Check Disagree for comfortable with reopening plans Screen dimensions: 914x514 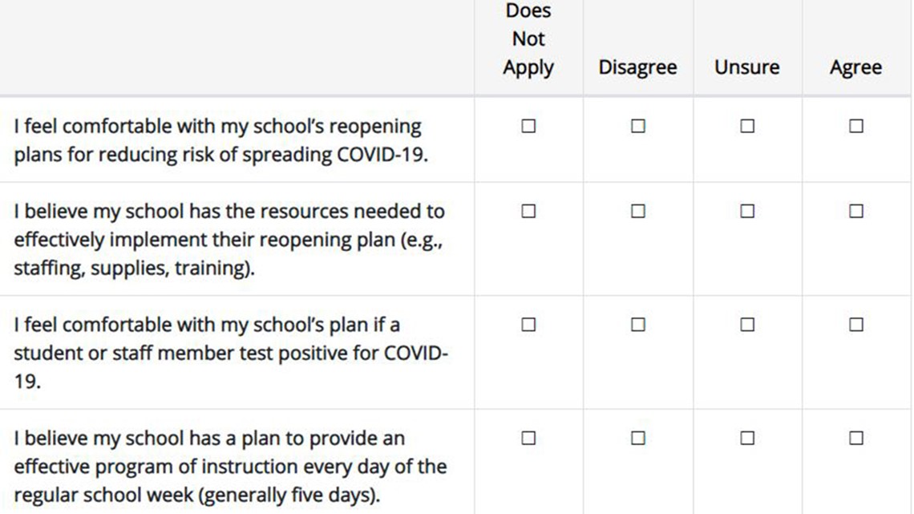point(637,126)
